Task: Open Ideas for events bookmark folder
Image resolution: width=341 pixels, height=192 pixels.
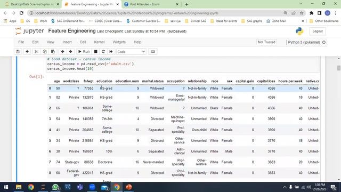Action: point(224,21)
